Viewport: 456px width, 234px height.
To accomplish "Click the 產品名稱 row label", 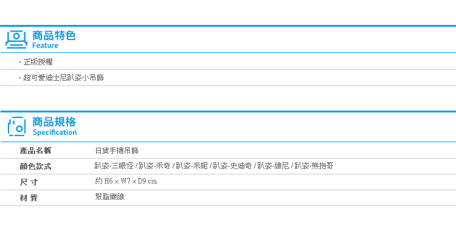I will click(x=35, y=151).
